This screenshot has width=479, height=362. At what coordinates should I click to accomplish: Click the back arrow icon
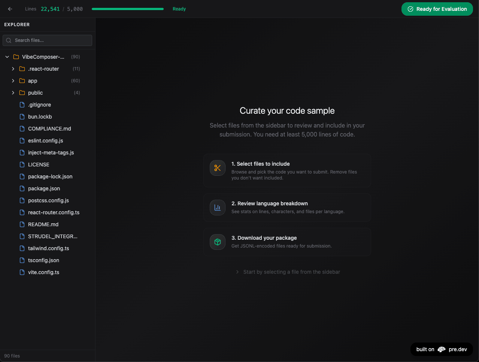tap(10, 9)
